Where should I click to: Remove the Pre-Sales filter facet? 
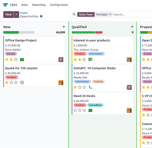coord(110,14)
